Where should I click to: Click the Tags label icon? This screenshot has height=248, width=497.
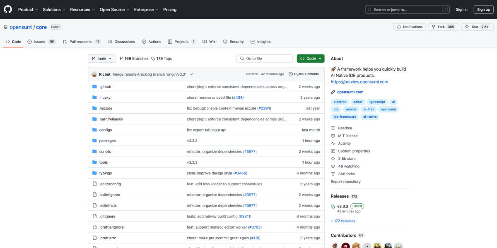click(x=153, y=59)
